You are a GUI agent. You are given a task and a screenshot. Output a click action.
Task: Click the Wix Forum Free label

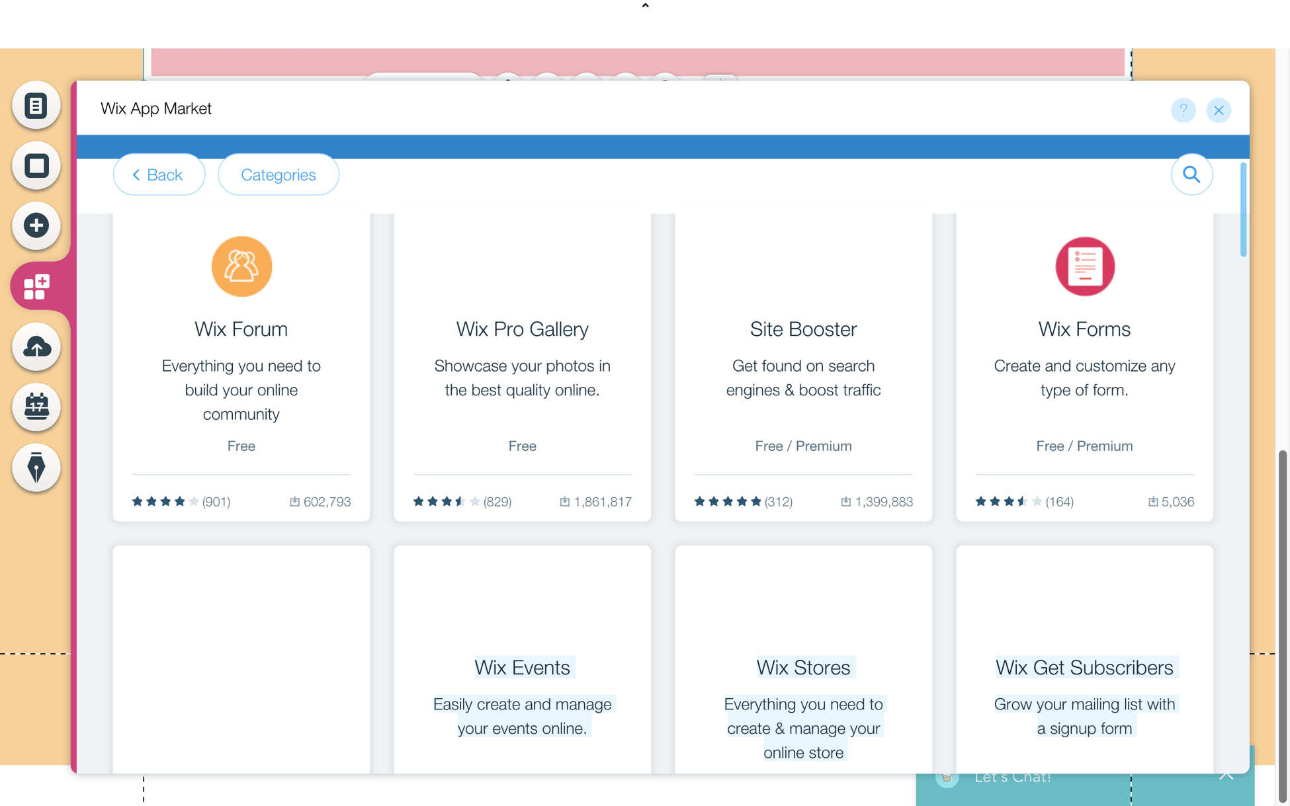pos(241,446)
